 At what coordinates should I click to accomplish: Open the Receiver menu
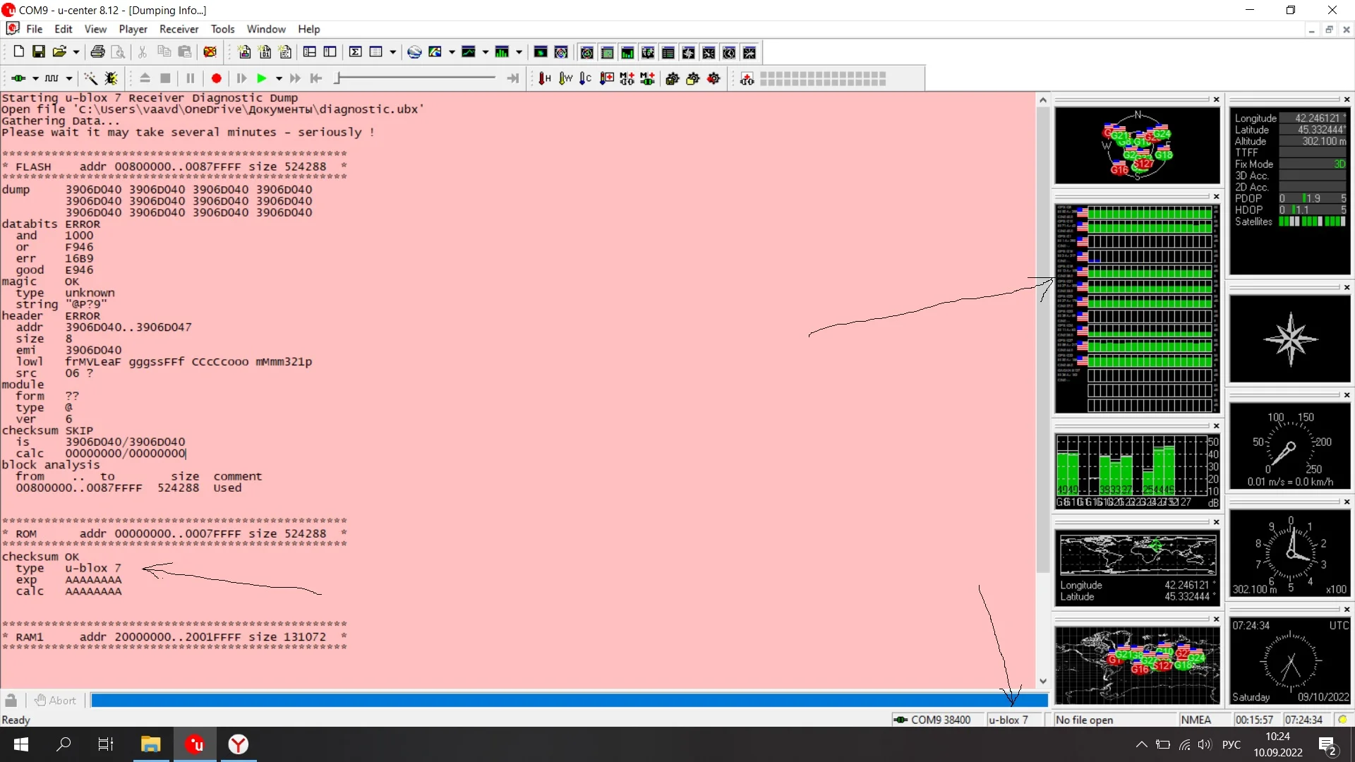pos(179,29)
